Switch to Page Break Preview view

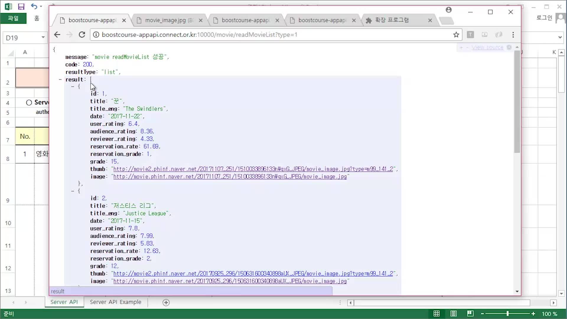470,314
